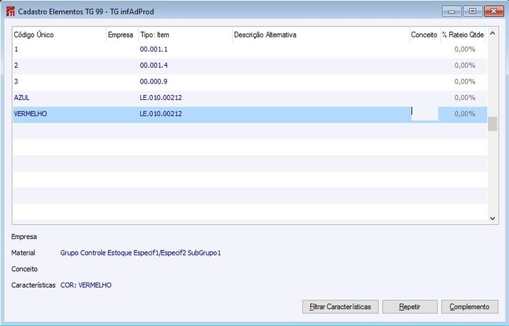Click the Descrição Alternativa column header

pos(321,35)
